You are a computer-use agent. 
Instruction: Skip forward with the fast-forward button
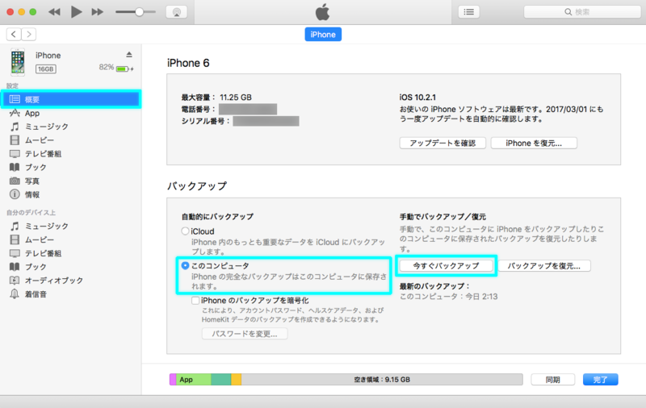point(98,12)
